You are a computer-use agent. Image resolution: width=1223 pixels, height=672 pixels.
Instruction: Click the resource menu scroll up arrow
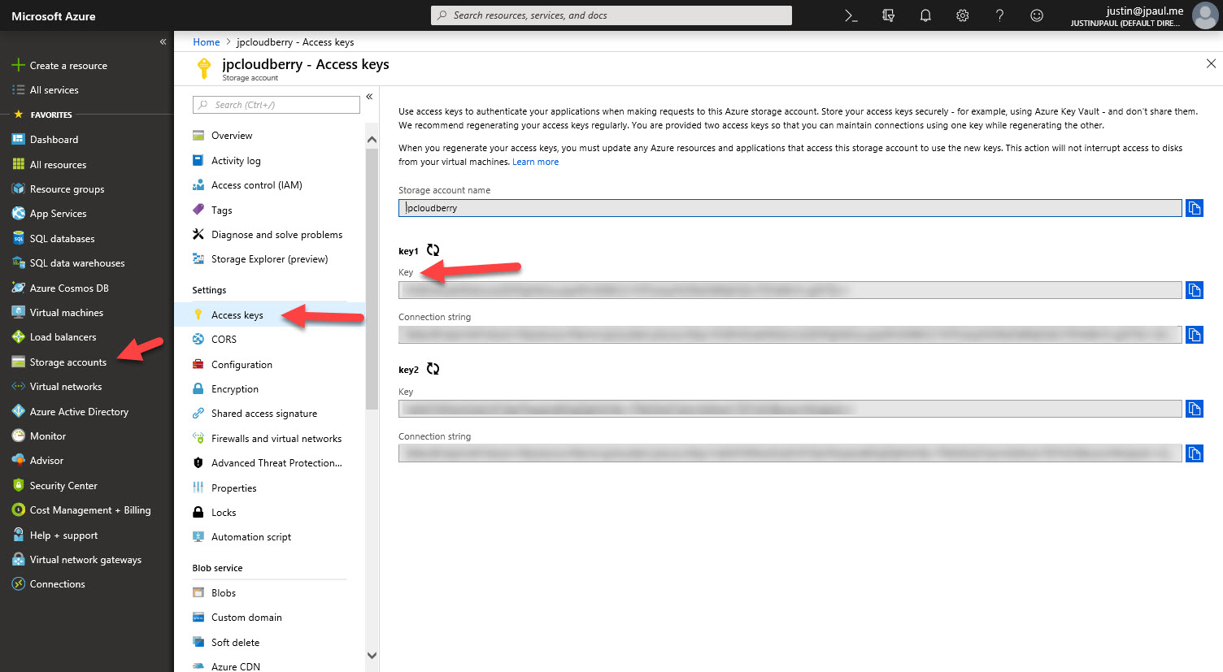[372, 140]
